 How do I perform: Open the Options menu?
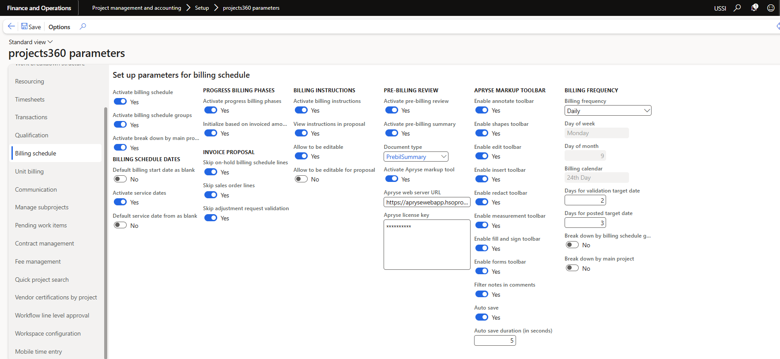tap(59, 27)
